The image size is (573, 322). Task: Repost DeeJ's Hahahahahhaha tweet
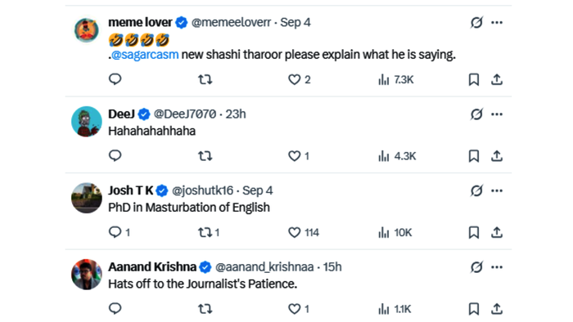[205, 156]
